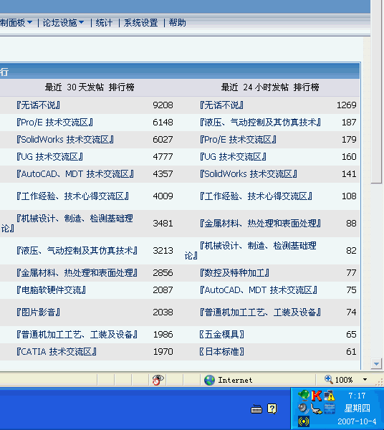
Task: Open 『无话不说』 in the 30-day ranking
Action: pos(38,105)
